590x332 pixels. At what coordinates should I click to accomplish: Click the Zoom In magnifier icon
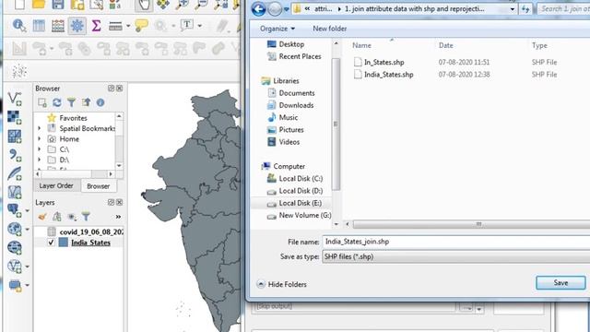click(x=183, y=5)
